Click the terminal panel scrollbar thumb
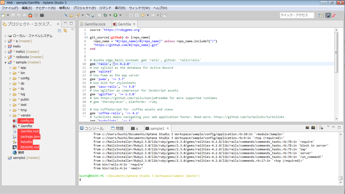The height and width of the screenshot is (194, 345). coord(341,178)
